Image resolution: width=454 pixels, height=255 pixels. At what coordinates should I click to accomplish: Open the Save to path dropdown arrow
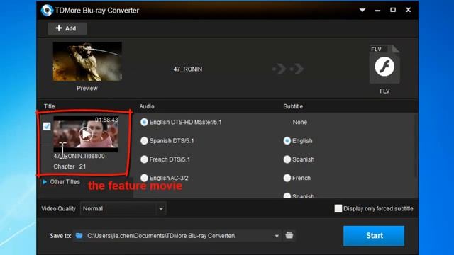point(277,236)
